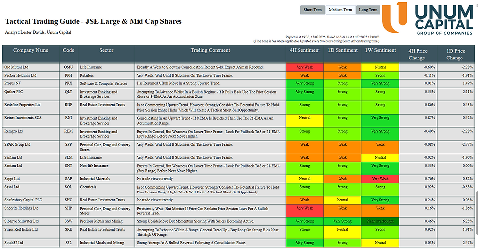
Task: Click the Prosus NV trading comment
Action: pos(178,83)
